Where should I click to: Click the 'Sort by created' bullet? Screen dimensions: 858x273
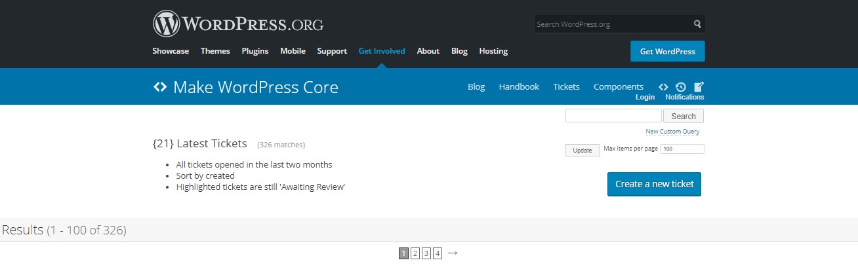(205, 175)
